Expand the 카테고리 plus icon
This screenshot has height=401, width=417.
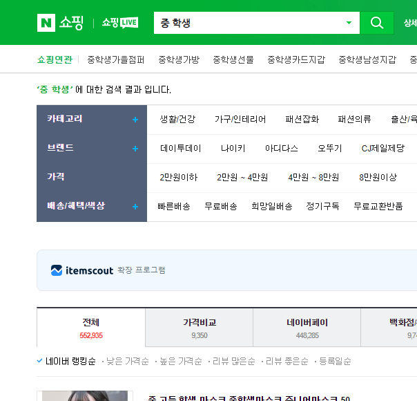click(135, 120)
